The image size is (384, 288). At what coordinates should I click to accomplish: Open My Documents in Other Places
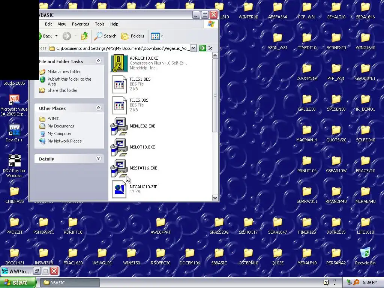[x=61, y=126]
